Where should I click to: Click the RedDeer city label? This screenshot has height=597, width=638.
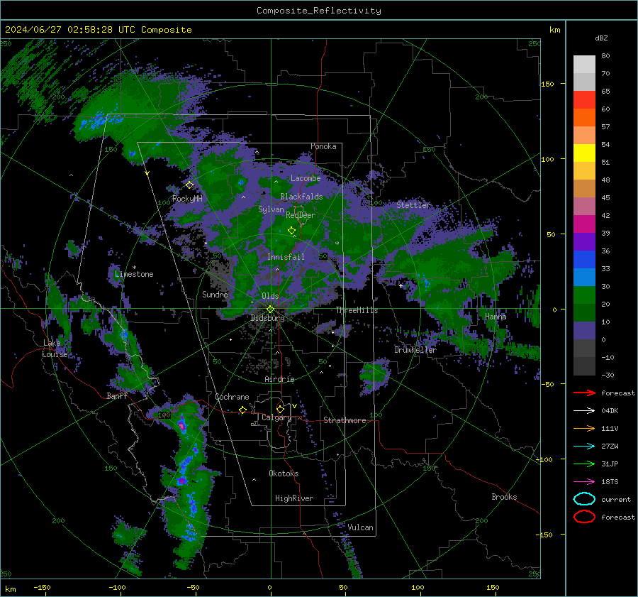click(301, 215)
